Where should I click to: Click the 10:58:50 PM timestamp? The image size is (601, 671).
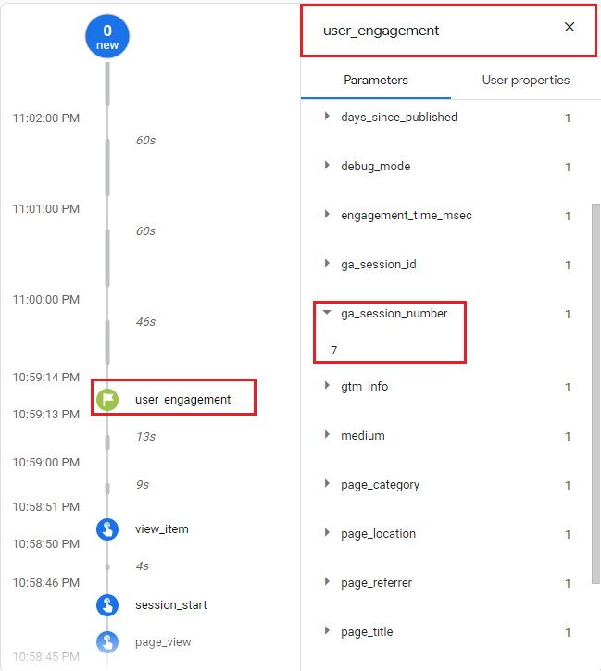(46, 544)
